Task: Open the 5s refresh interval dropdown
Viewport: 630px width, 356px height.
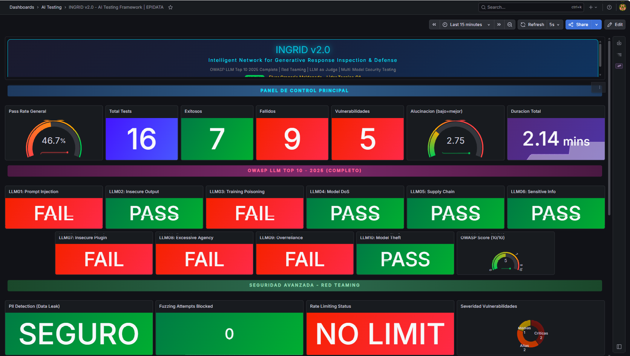Action: coord(555,25)
